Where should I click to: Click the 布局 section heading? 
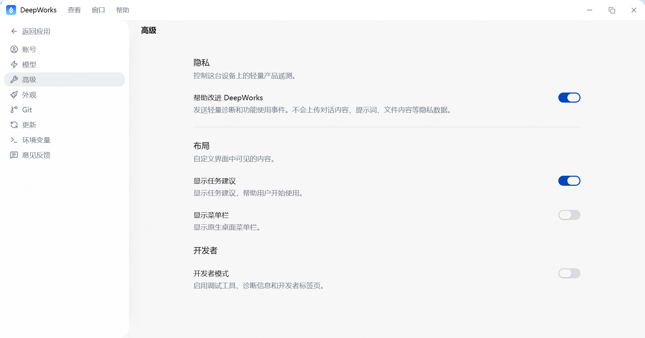(202, 146)
